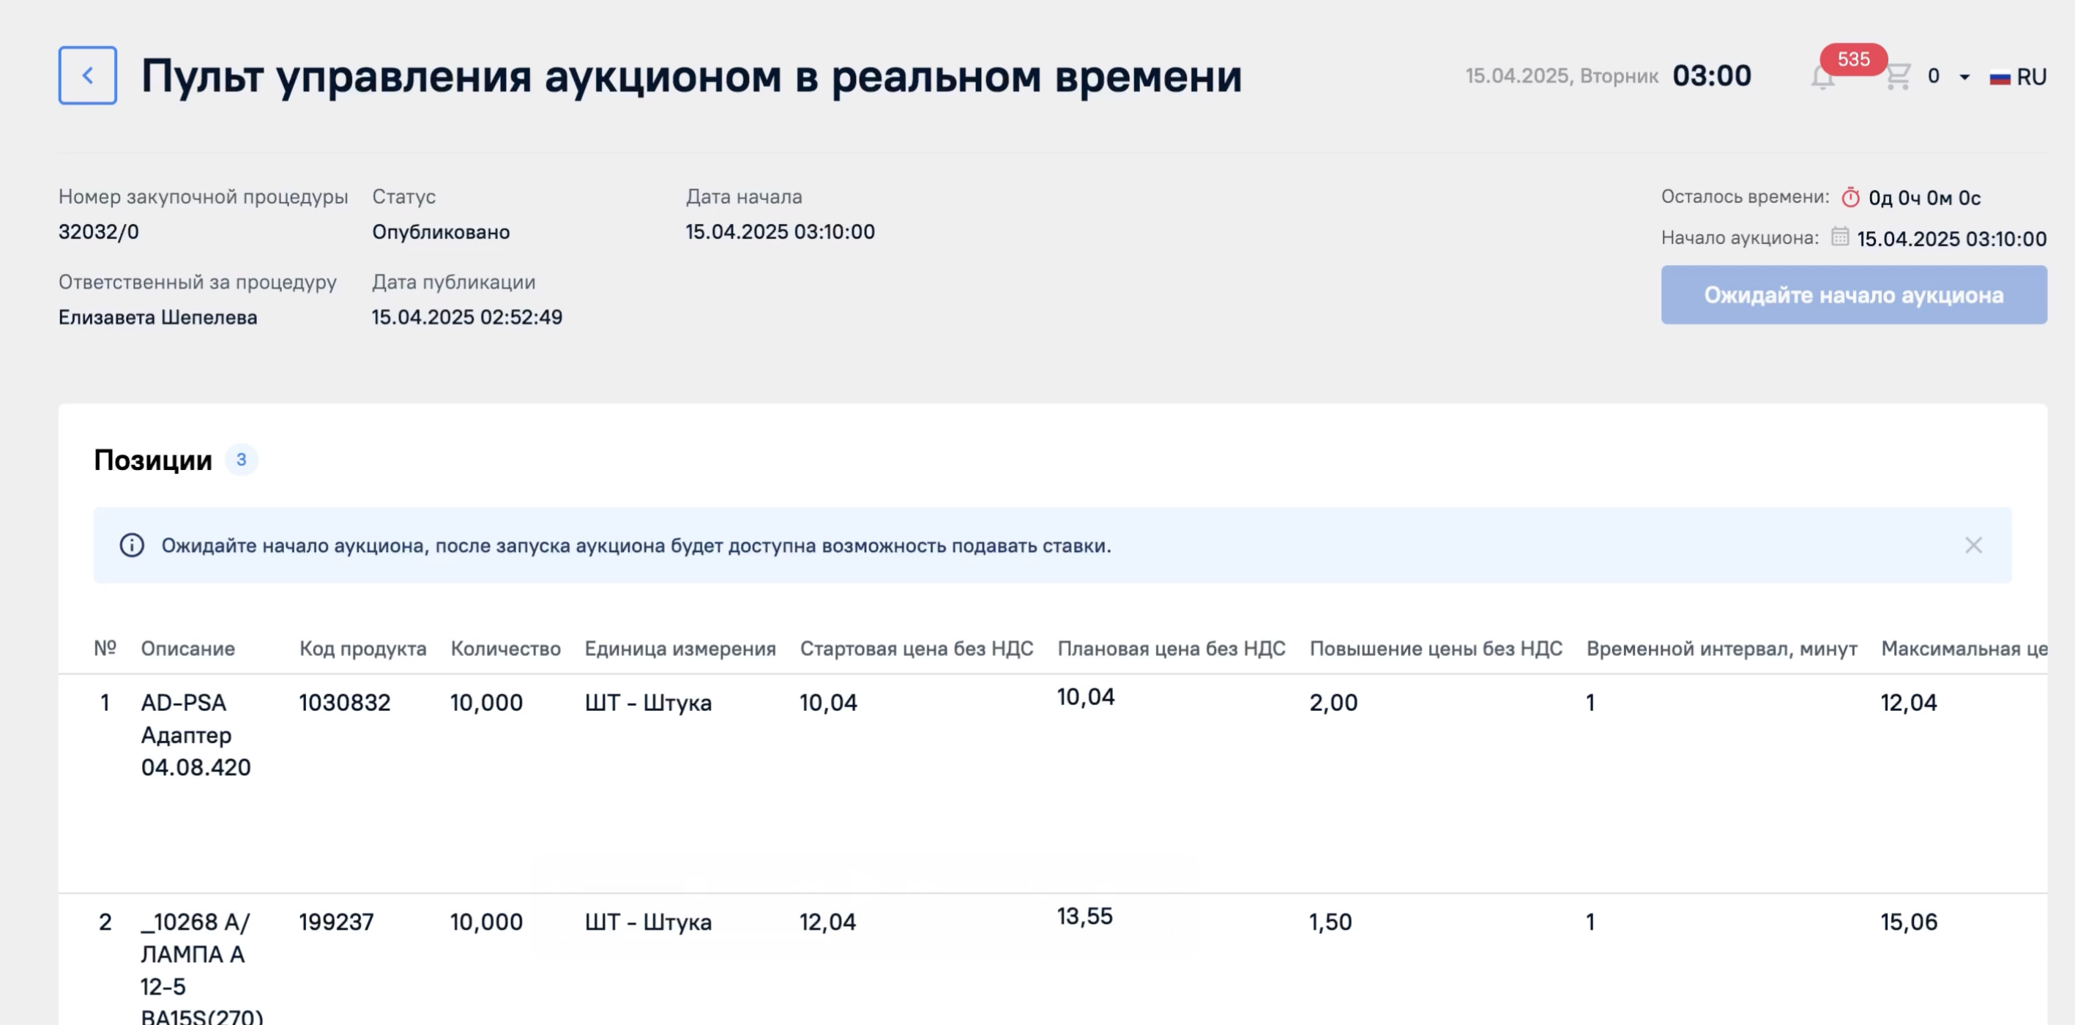Click product code '1030832'
This screenshot has width=2075, height=1025.
(345, 703)
